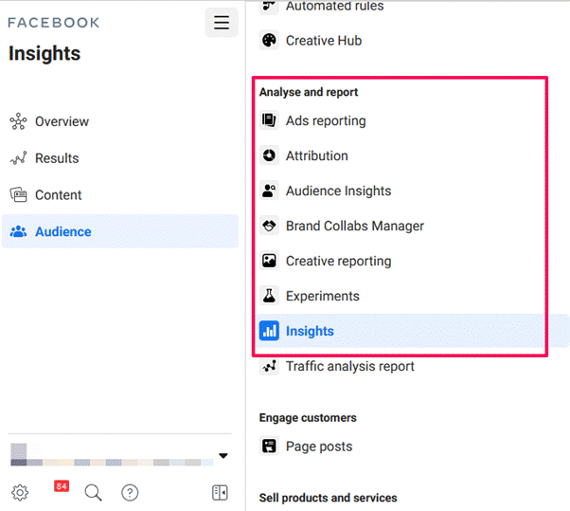Expand the account selector dropdown arrow
The image size is (570, 511).
coord(223,456)
